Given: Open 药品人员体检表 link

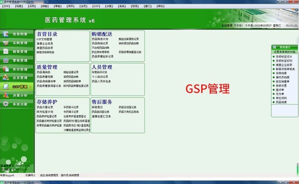Looking at the screenshot, I should (x=101, y=81).
